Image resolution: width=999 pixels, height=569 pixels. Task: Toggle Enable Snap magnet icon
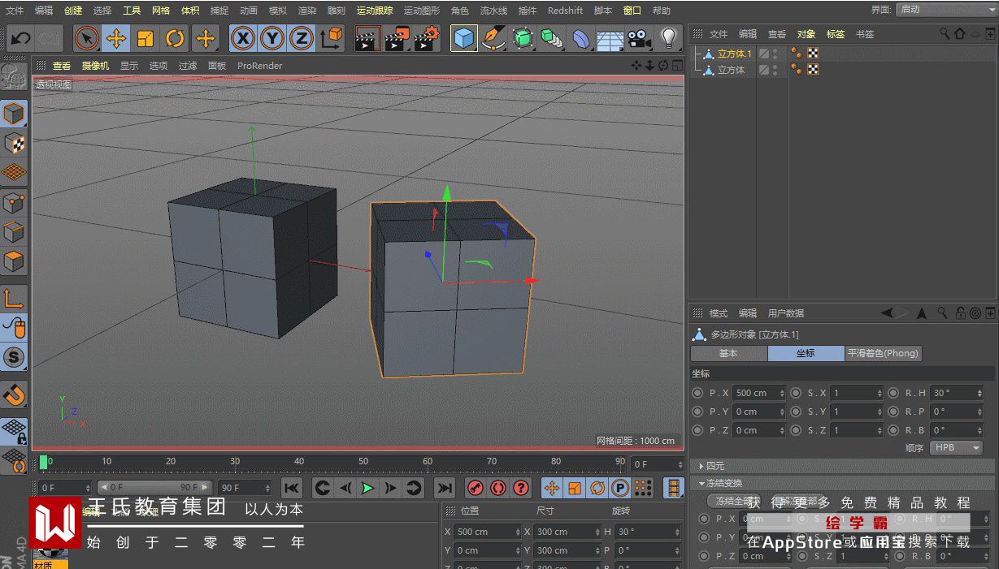[x=14, y=395]
